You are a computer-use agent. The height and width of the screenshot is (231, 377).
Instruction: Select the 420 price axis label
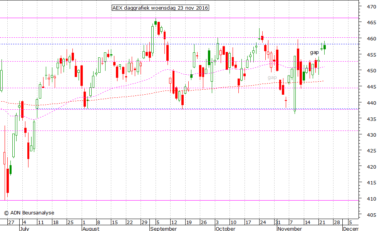(372, 167)
